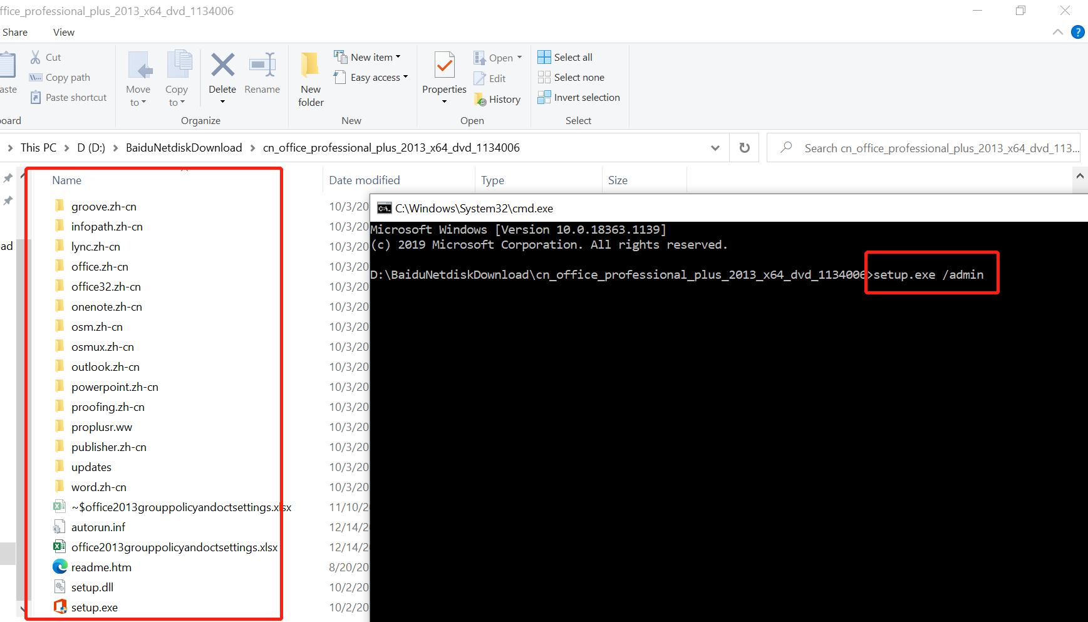Click Copy path in the ribbon
The width and height of the screenshot is (1088, 622).
coord(60,78)
